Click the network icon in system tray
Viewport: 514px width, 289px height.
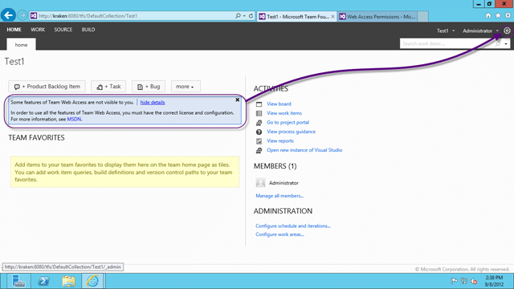(x=464, y=281)
